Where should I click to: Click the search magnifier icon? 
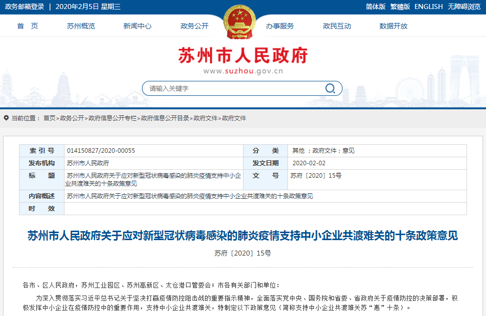coord(330,88)
